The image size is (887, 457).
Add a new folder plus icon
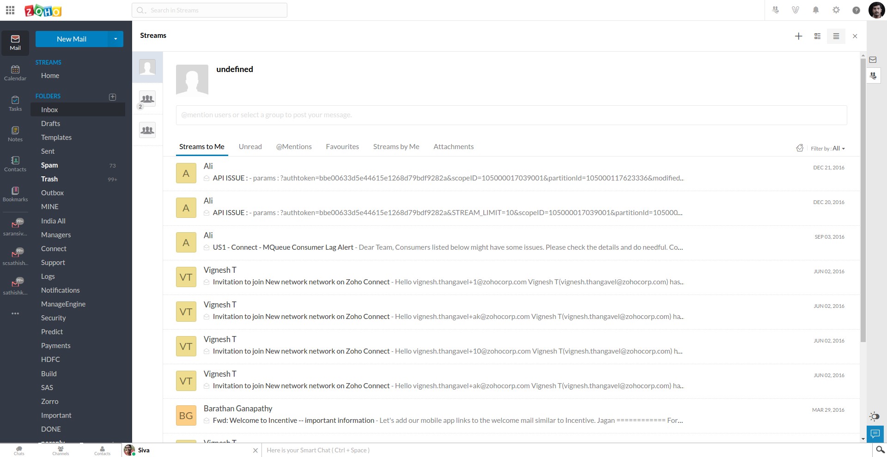pyautogui.click(x=112, y=96)
